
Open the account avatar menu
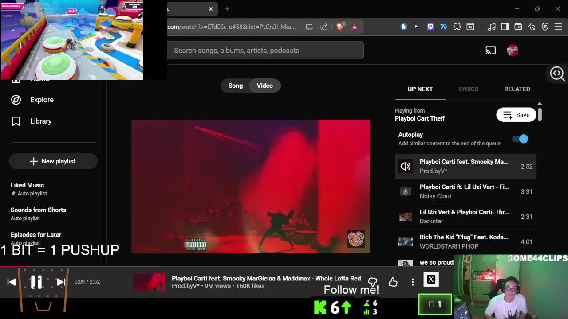(x=513, y=51)
